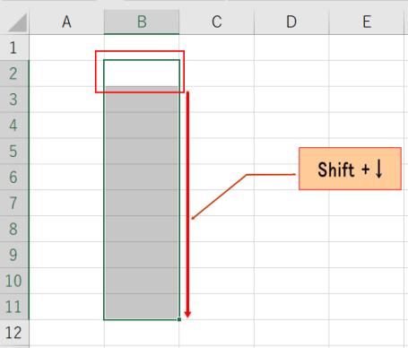Click the Shift + ↓ callout box
This screenshot has width=408, height=348.
(x=350, y=169)
